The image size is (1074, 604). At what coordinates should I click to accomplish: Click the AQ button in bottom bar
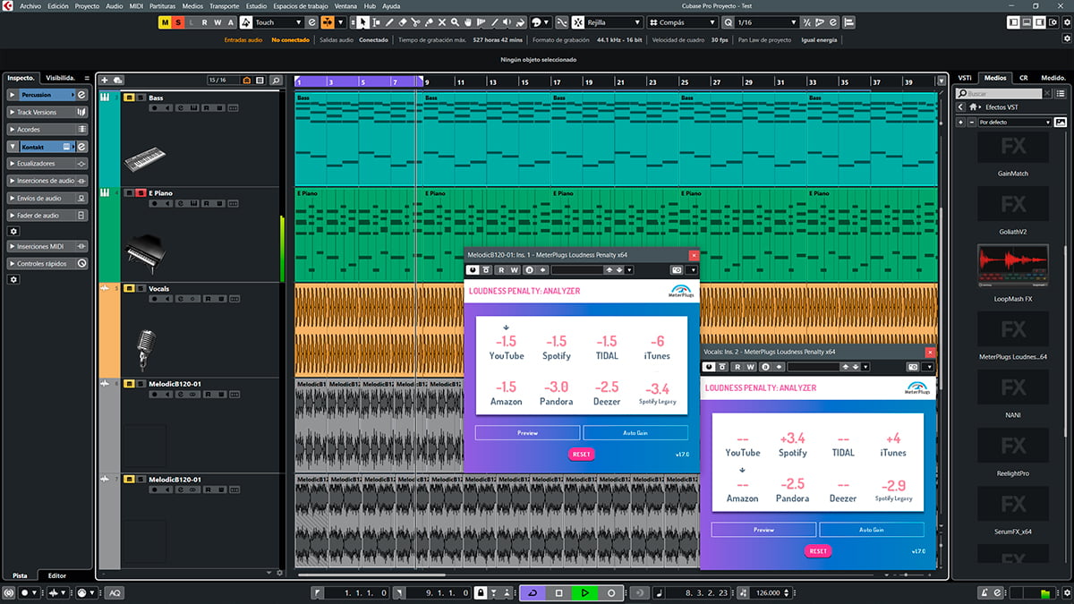tap(115, 593)
